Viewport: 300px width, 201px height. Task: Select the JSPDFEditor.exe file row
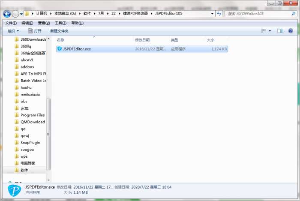pos(142,49)
